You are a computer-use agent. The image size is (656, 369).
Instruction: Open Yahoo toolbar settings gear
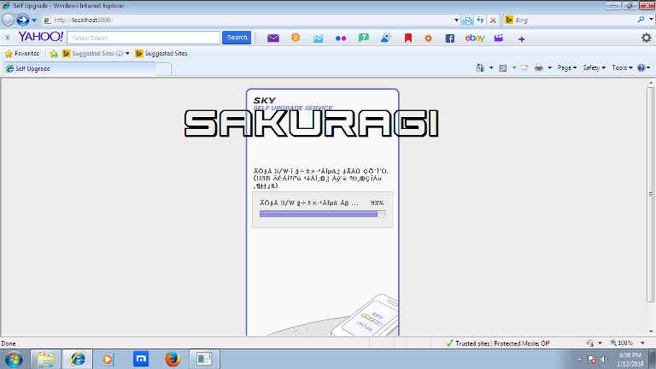click(x=646, y=38)
